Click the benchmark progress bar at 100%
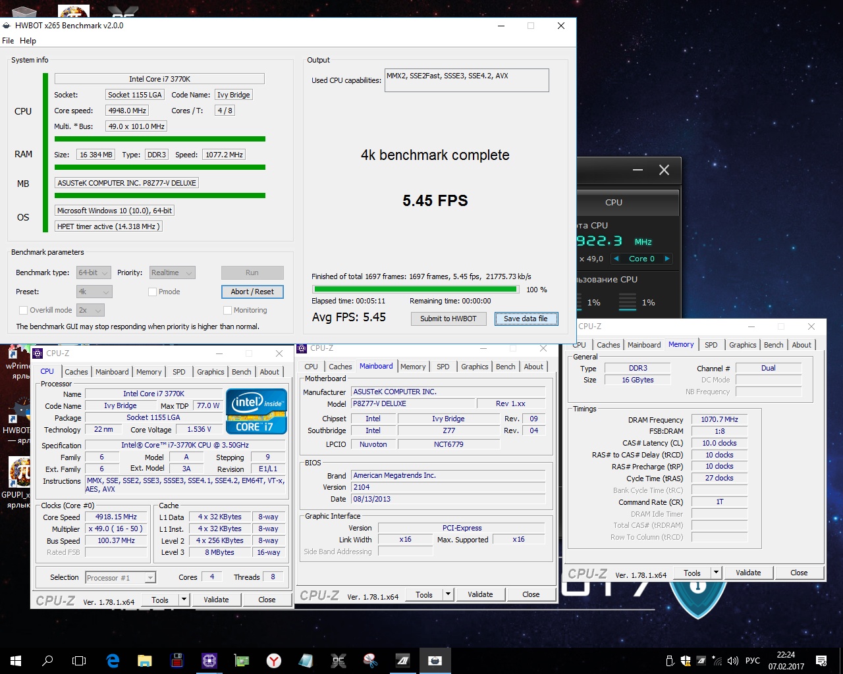 point(416,289)
